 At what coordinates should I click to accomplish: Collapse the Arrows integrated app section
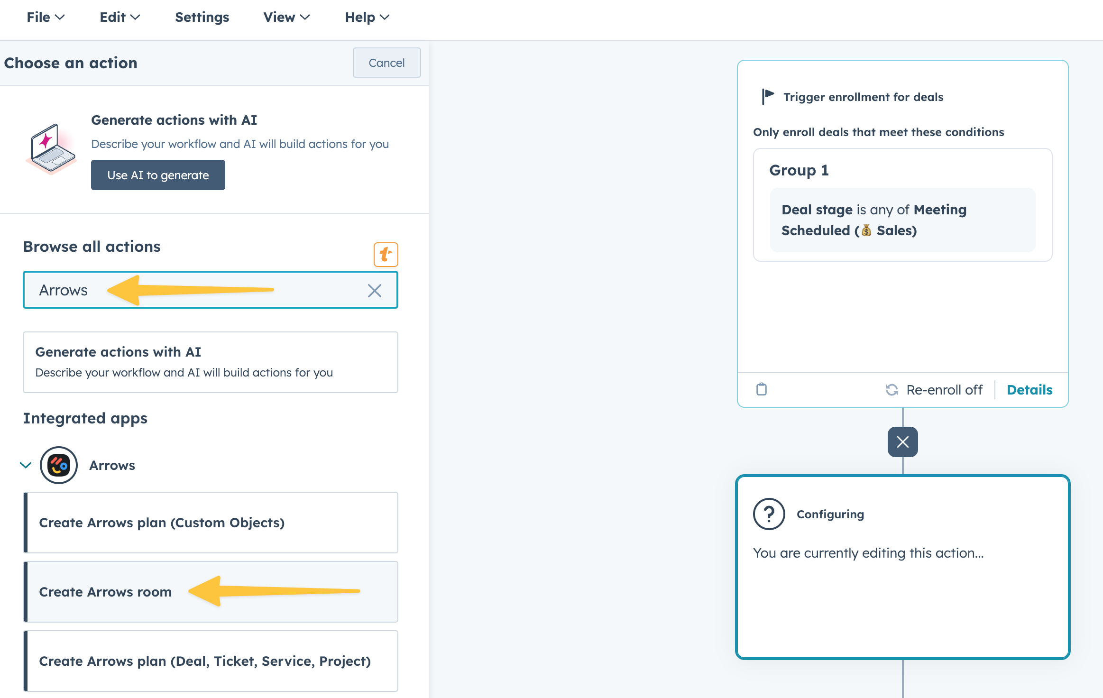point(26,465)
